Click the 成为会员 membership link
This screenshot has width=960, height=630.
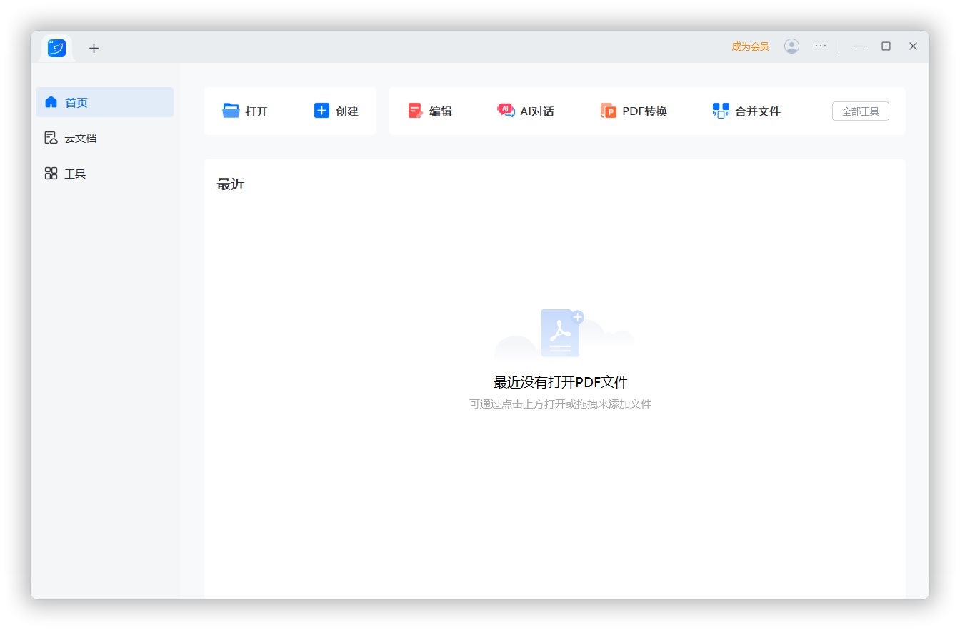750,46
